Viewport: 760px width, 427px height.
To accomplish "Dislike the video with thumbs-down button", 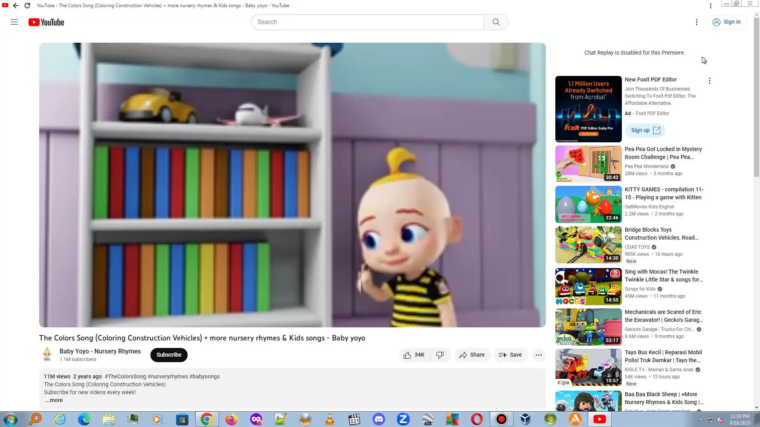I will [x=440, y=355].
